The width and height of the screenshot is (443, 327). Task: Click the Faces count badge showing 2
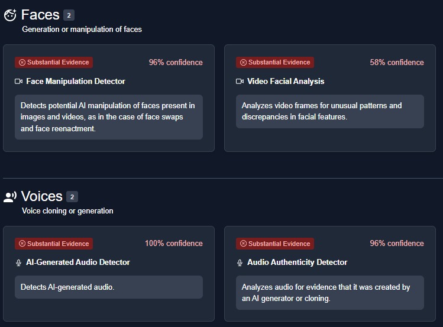(69, 15)
